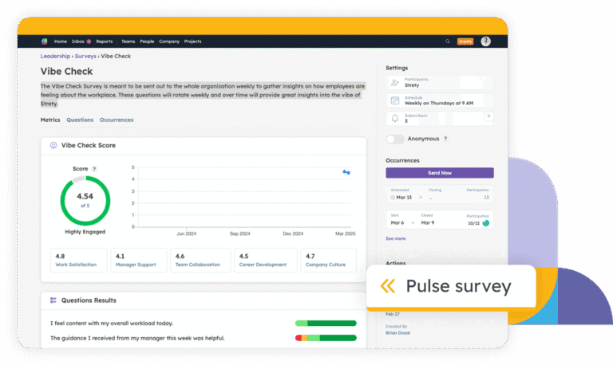Click the Inbox notification badge
613x365 pixels.
pos(89,41)
